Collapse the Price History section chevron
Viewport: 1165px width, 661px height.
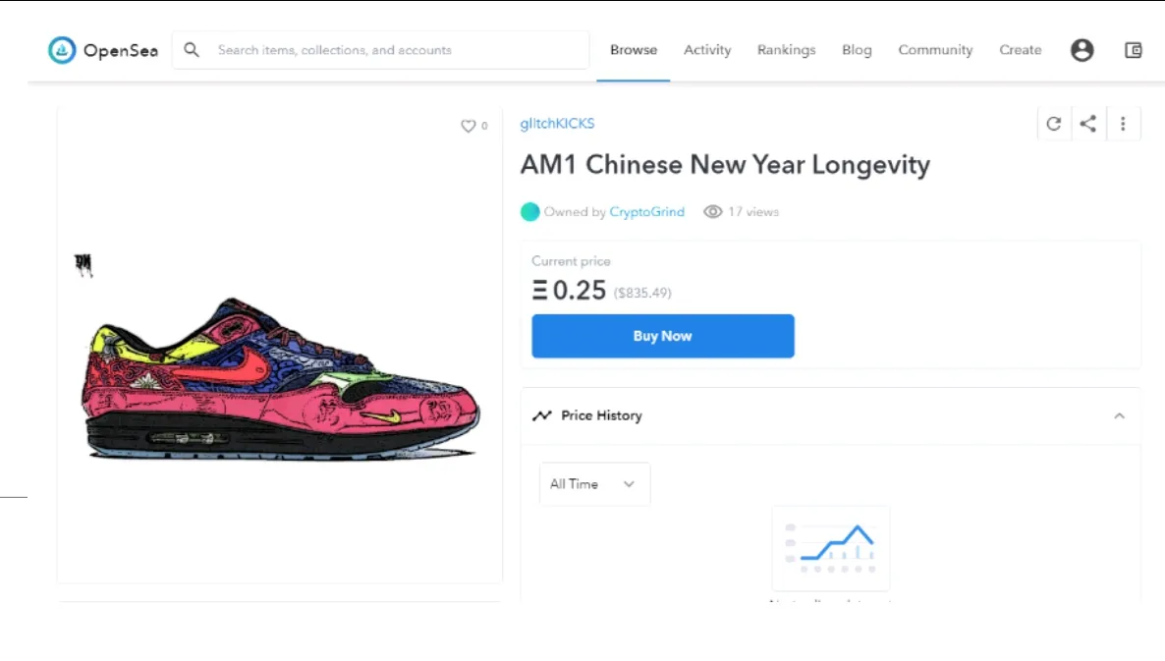1119,415
